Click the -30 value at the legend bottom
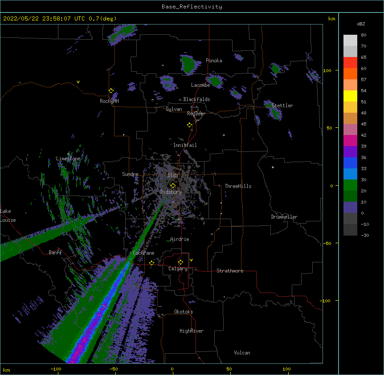 (365, 235)
